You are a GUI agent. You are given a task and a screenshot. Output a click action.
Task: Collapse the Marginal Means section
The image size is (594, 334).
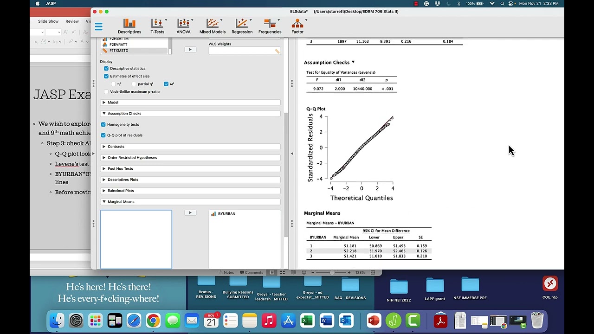coord(190,202)
